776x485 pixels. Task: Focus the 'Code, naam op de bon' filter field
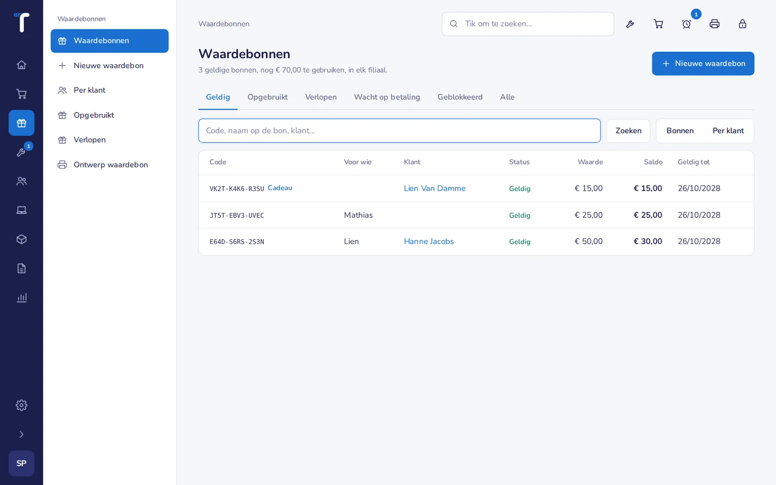click(399, 130)
